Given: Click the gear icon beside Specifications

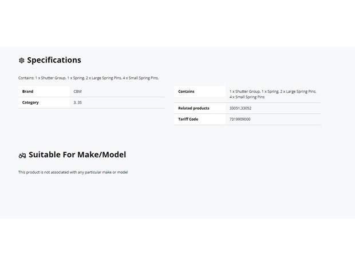Looking at the screenshot, I should pos(22,61).
